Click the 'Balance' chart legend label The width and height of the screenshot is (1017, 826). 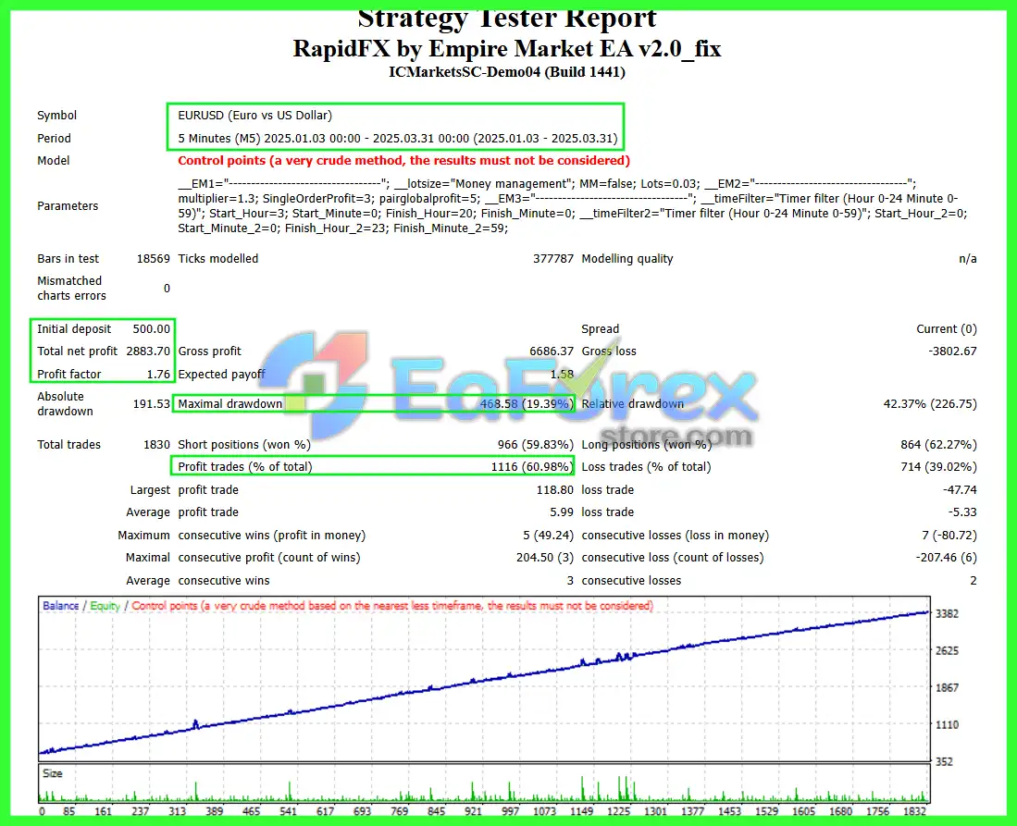click(x=60, y=606)
